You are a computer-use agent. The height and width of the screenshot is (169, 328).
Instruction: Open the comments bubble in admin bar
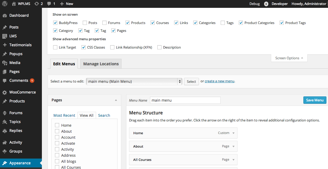point(49,4)
